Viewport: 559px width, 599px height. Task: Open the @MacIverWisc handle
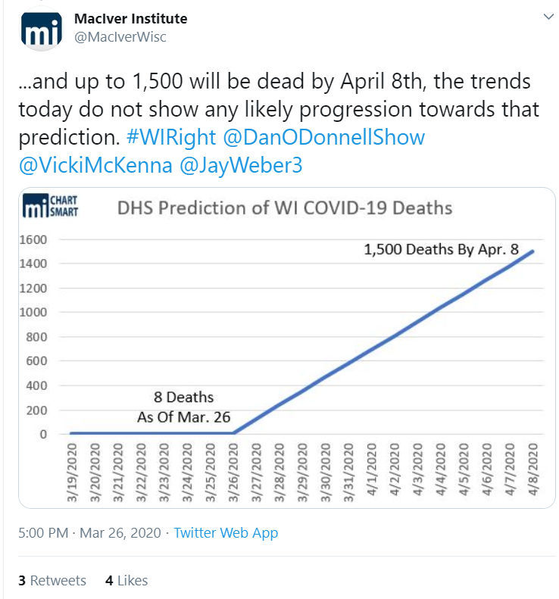[x=120, y=36]
